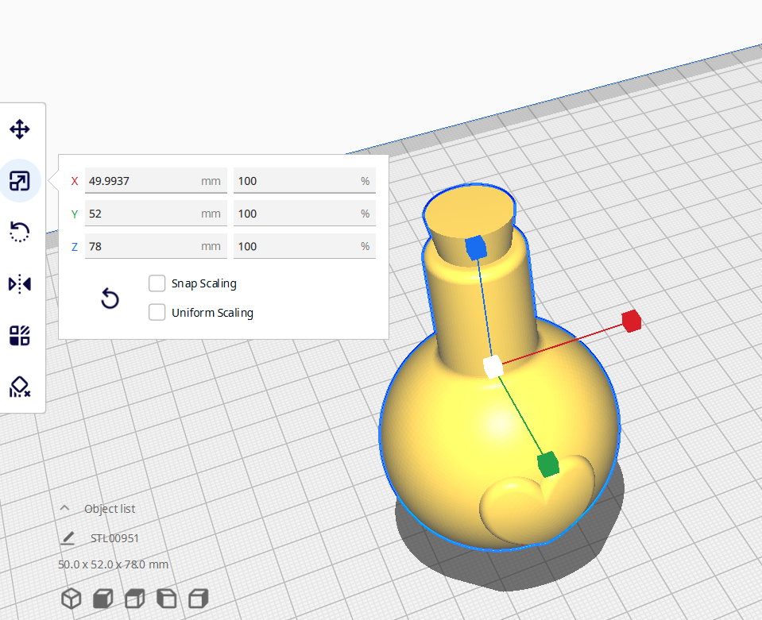Select the Support Blocker tool

coord(20,387)
